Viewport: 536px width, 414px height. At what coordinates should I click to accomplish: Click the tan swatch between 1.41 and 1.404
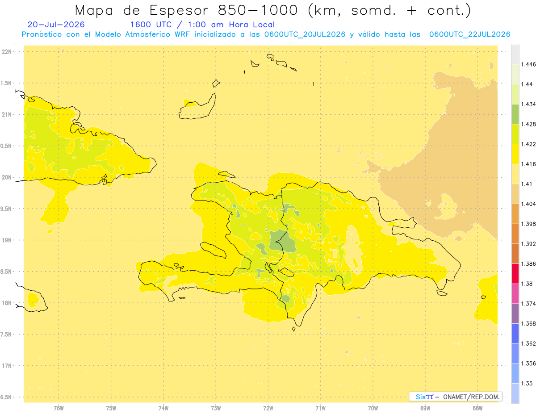point(515,194)
